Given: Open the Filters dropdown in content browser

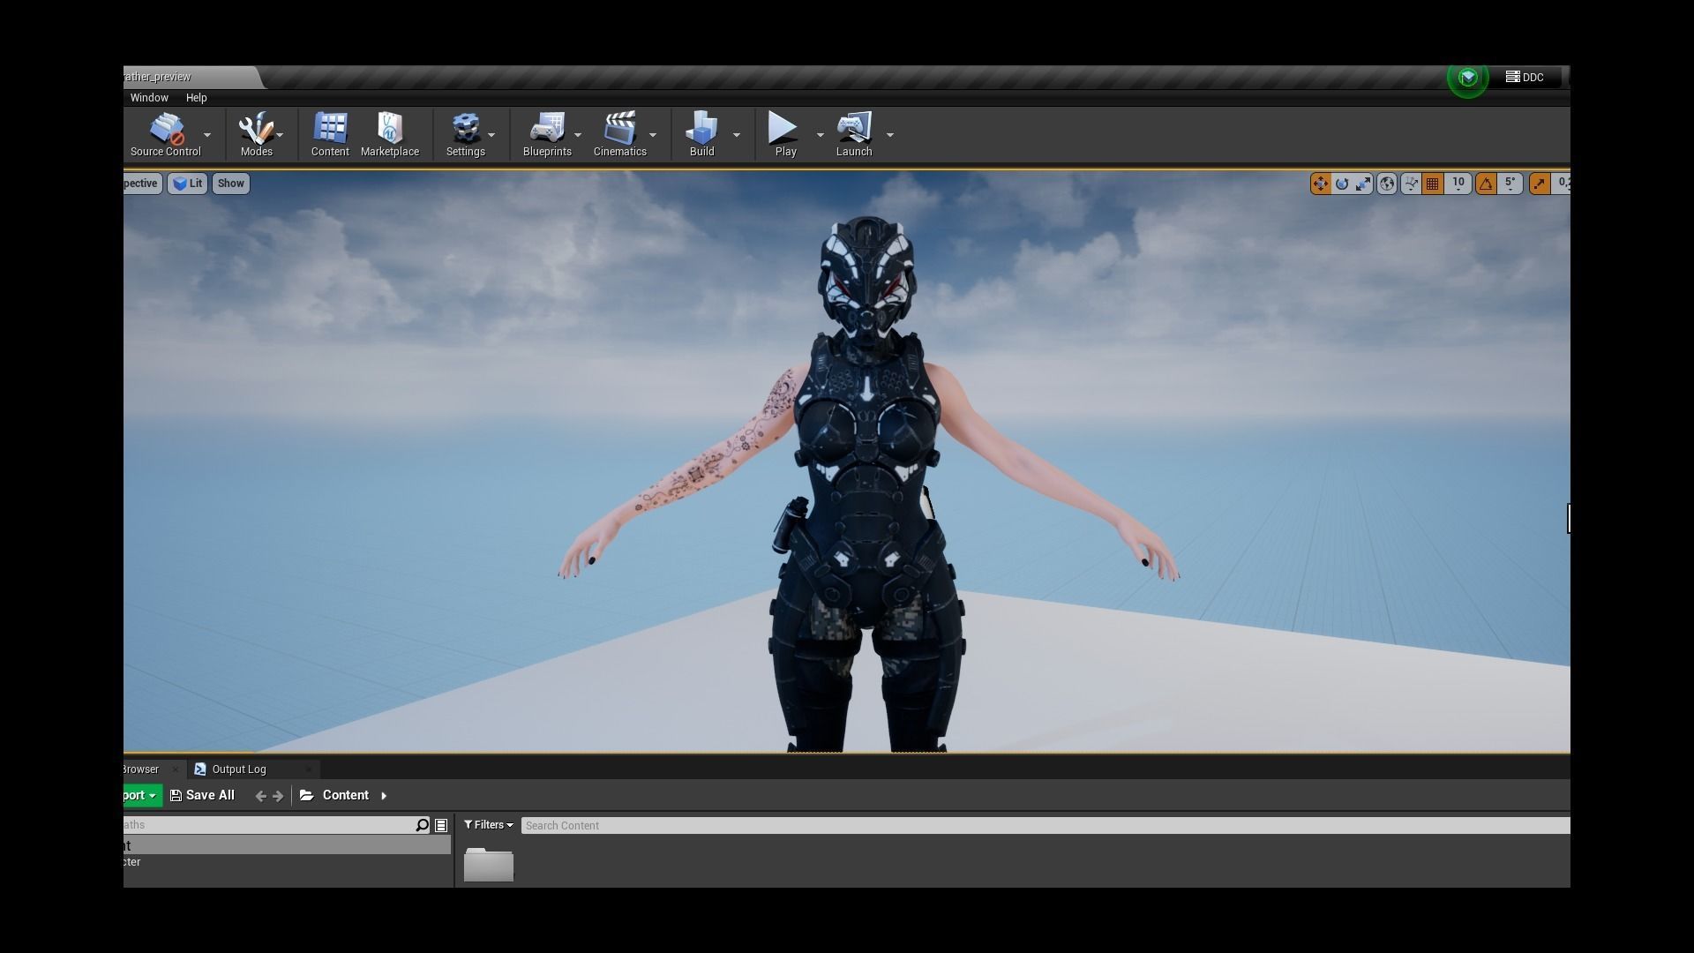Looking at the screenshot, I should pos(489,825).
